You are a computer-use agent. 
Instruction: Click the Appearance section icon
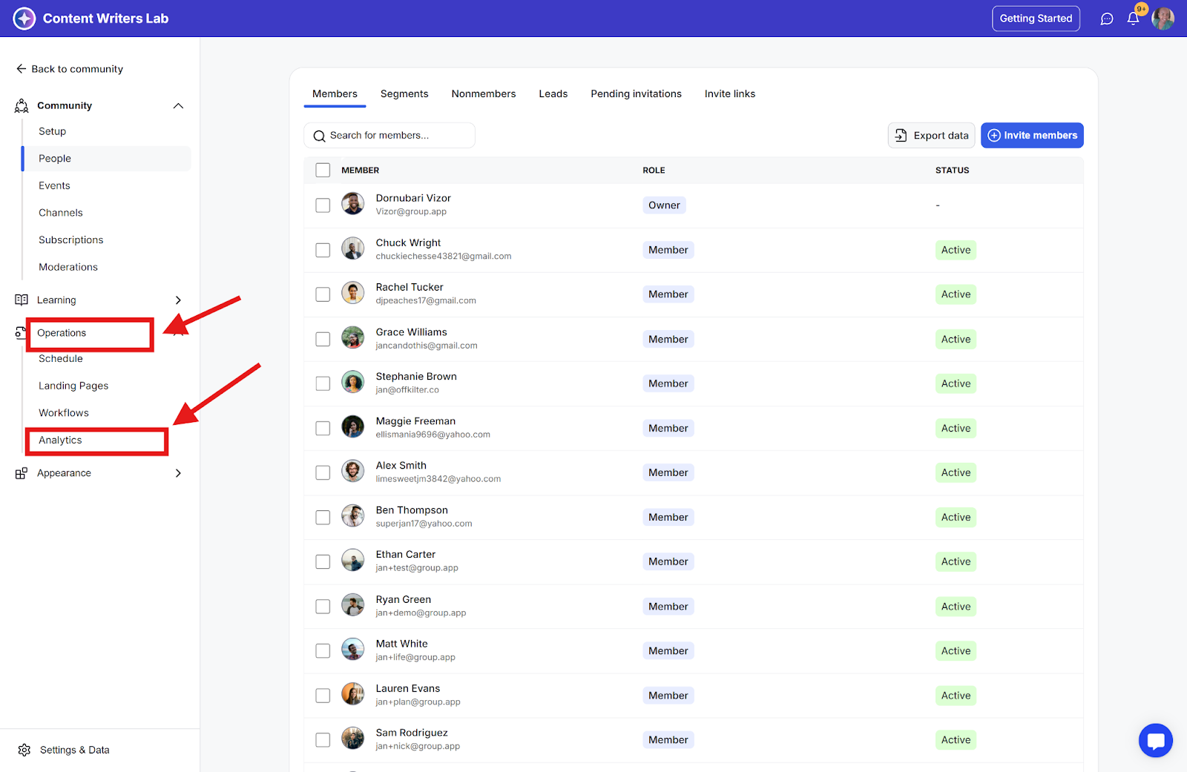coord(22,473)
